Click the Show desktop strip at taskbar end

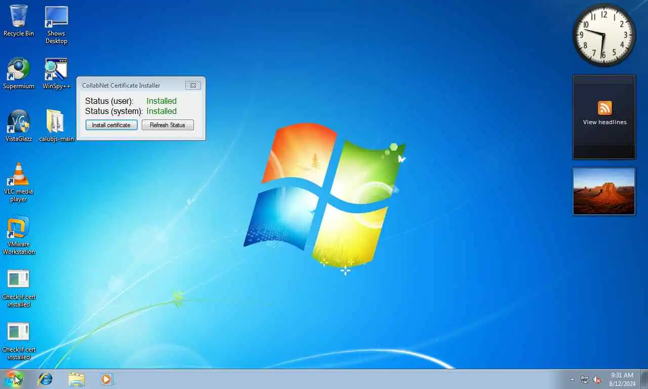tap(644, 379)
